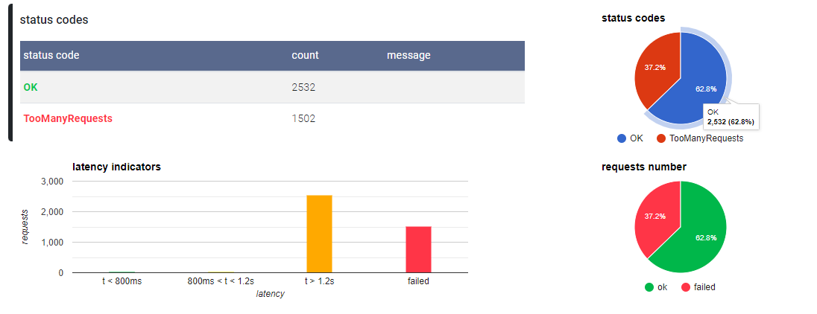
Task: Select the OK status code row
Action: [31, 87]
